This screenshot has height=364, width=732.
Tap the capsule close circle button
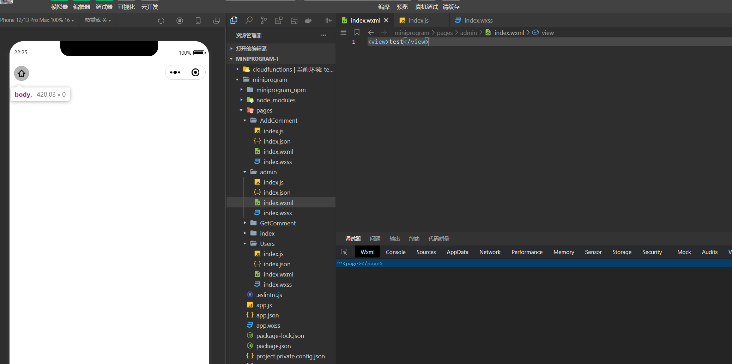click(195, 72)
